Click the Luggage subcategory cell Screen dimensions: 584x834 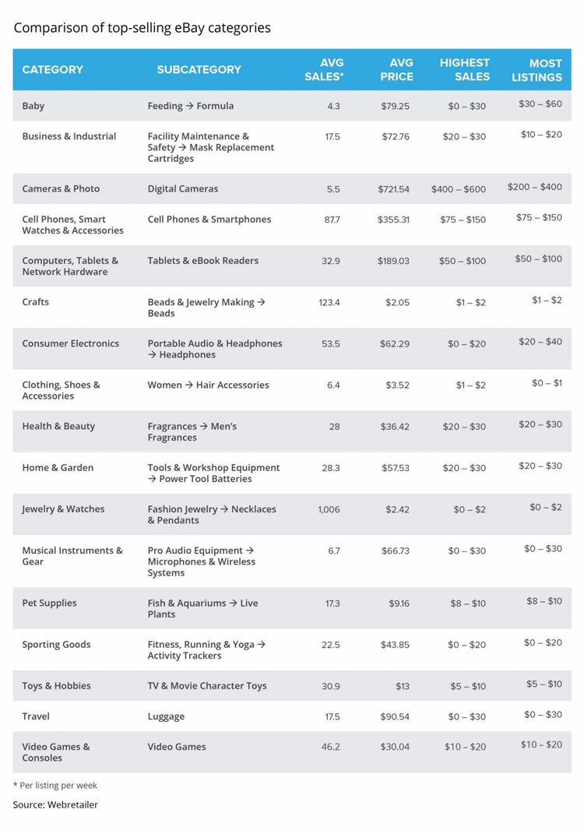166,716
